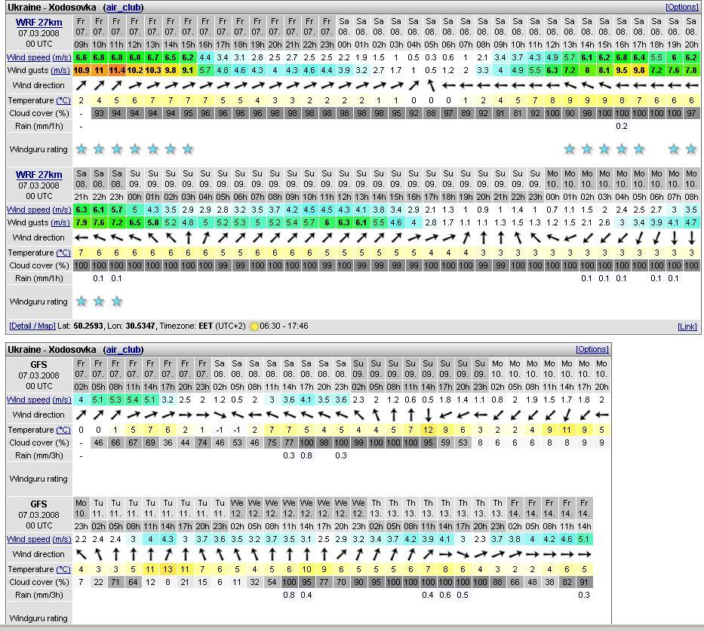Click third rating star in second WRF table
704x631 pixels.
(116, 302)
